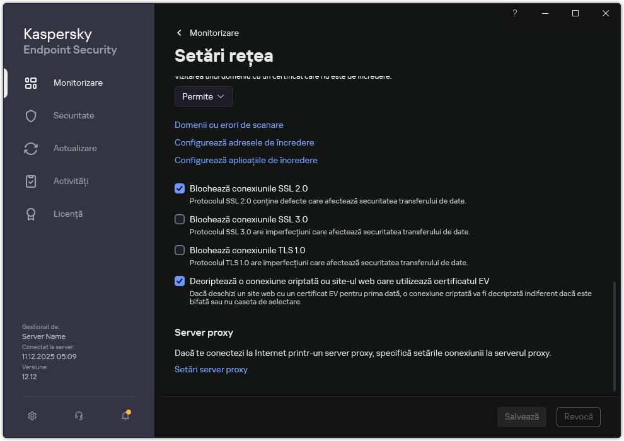The height and width of the screenshot is (441, 624).
Task: Disable blocking of SSL 2.0 connections
Action: tap(180, 188)
